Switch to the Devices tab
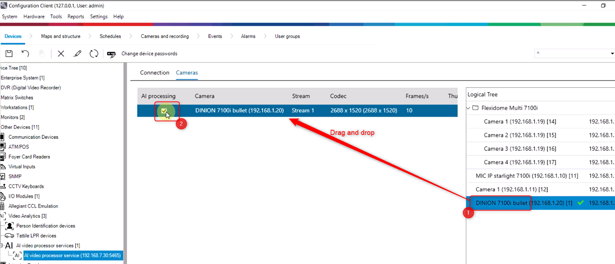Image resolution: width=615 pixels, height=264 pixels. pos(13,36)
